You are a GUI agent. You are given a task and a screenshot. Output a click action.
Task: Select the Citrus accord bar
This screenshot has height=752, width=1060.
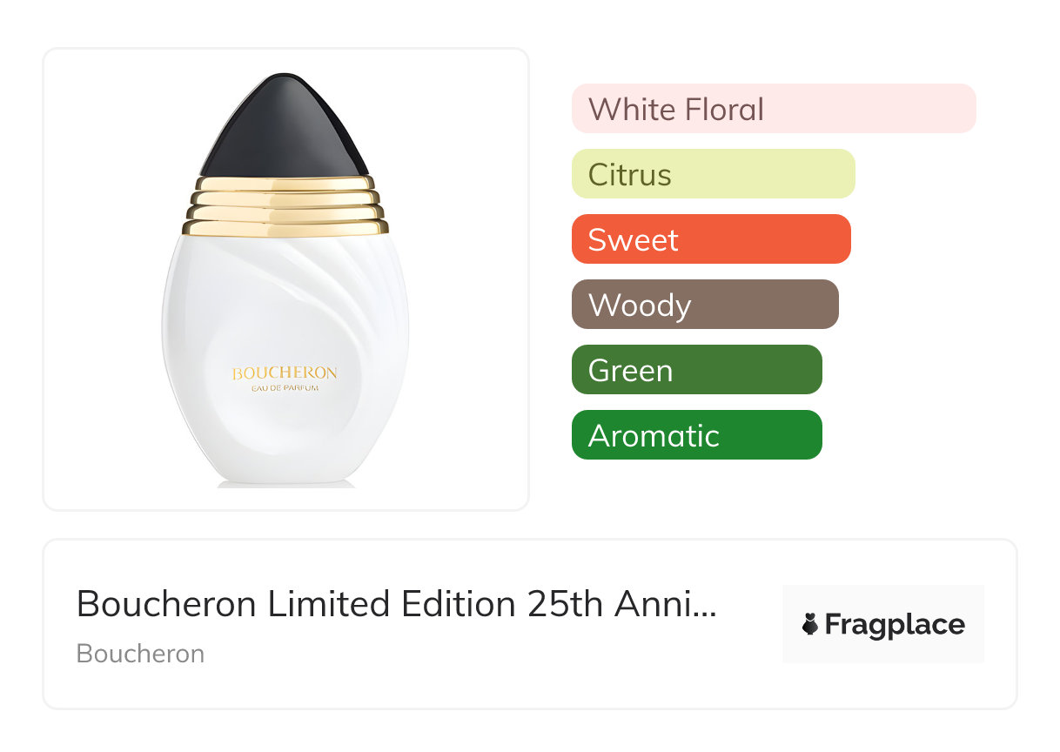click(713, 174)
